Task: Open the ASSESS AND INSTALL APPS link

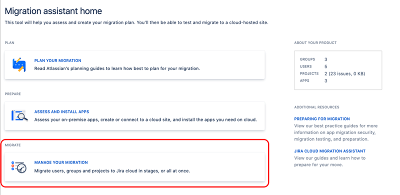Action: pyautogui.click(x=61, y=112)
